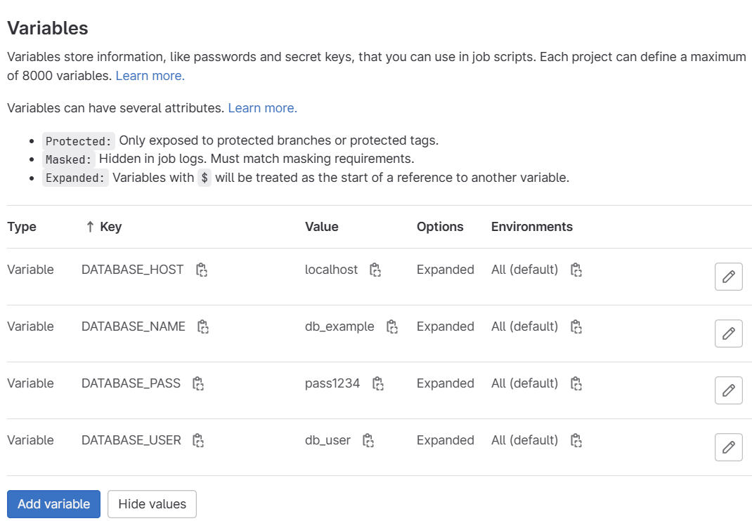Click All (default) in DATABASE_NAME row
Viewport: 752px width, 521px height.
coord(525,327)
